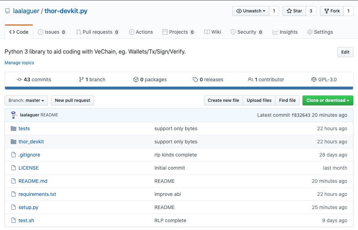Click the LICENSE file icon

click(x=14, y=168)
